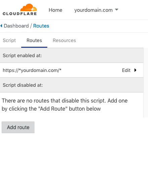Switch to the Script tab

(9, 40)
